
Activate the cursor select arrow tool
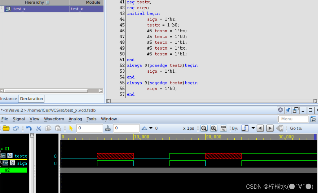70,128
